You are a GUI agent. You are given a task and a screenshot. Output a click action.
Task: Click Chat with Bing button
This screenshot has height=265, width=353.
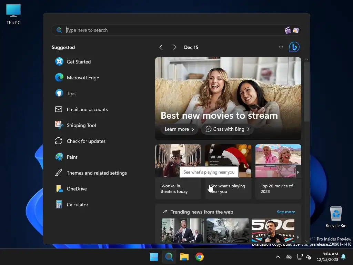point(228,129)
